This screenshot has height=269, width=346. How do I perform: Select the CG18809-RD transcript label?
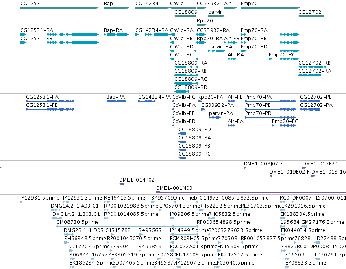pyautogui.click(x=191, y=87)
